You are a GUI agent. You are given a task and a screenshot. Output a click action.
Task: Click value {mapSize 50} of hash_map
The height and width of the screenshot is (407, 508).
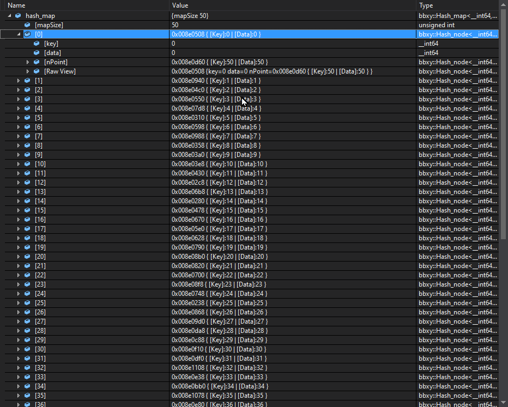click(190, 16)
